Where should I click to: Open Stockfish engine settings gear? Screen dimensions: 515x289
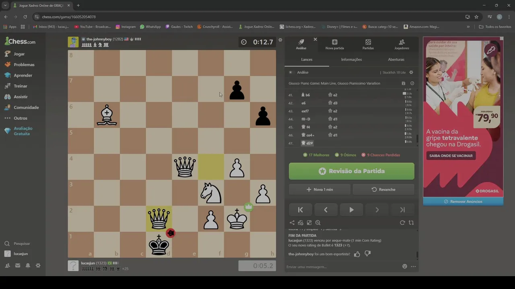pyautogui.click(x=411, y=72)
